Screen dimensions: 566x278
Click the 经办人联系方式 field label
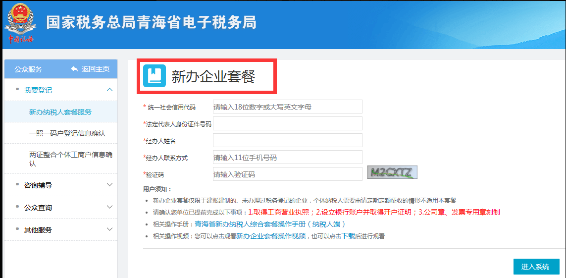pos(166,158)
